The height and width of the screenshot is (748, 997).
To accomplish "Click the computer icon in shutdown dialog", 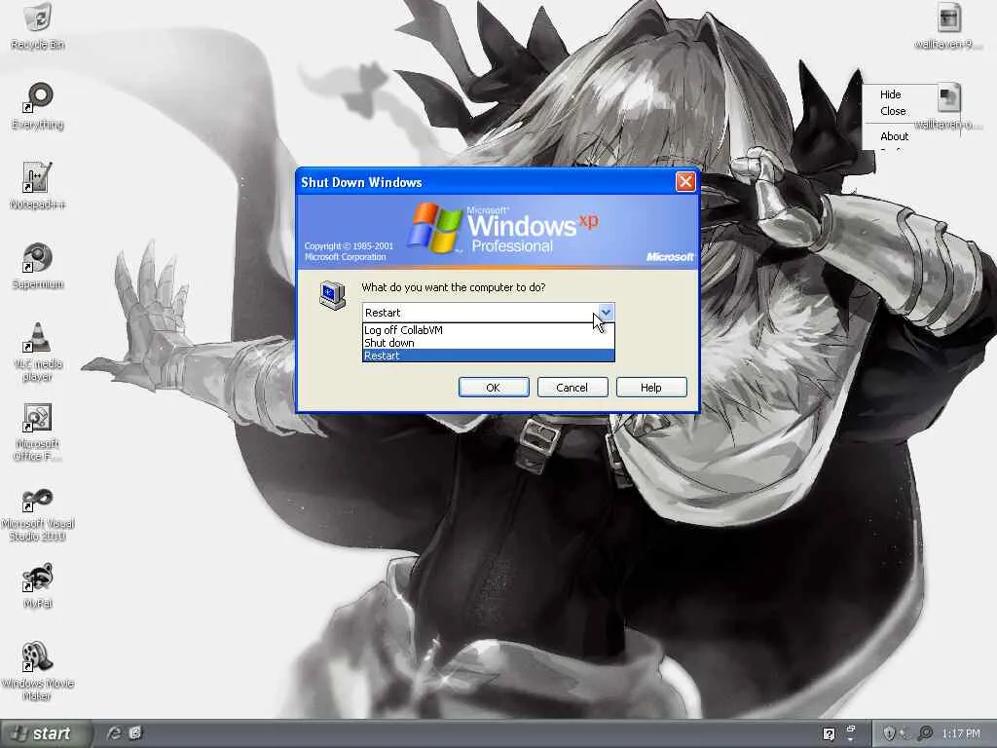I will 332,295.
